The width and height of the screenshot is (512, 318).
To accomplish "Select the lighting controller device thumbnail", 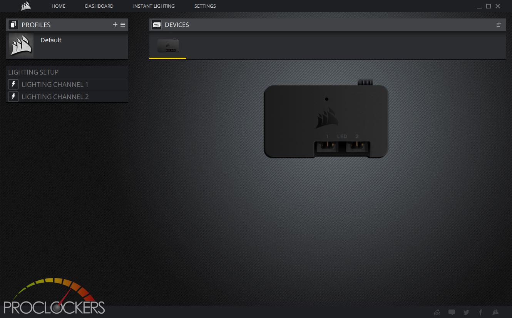I will [x=168, y=46].
